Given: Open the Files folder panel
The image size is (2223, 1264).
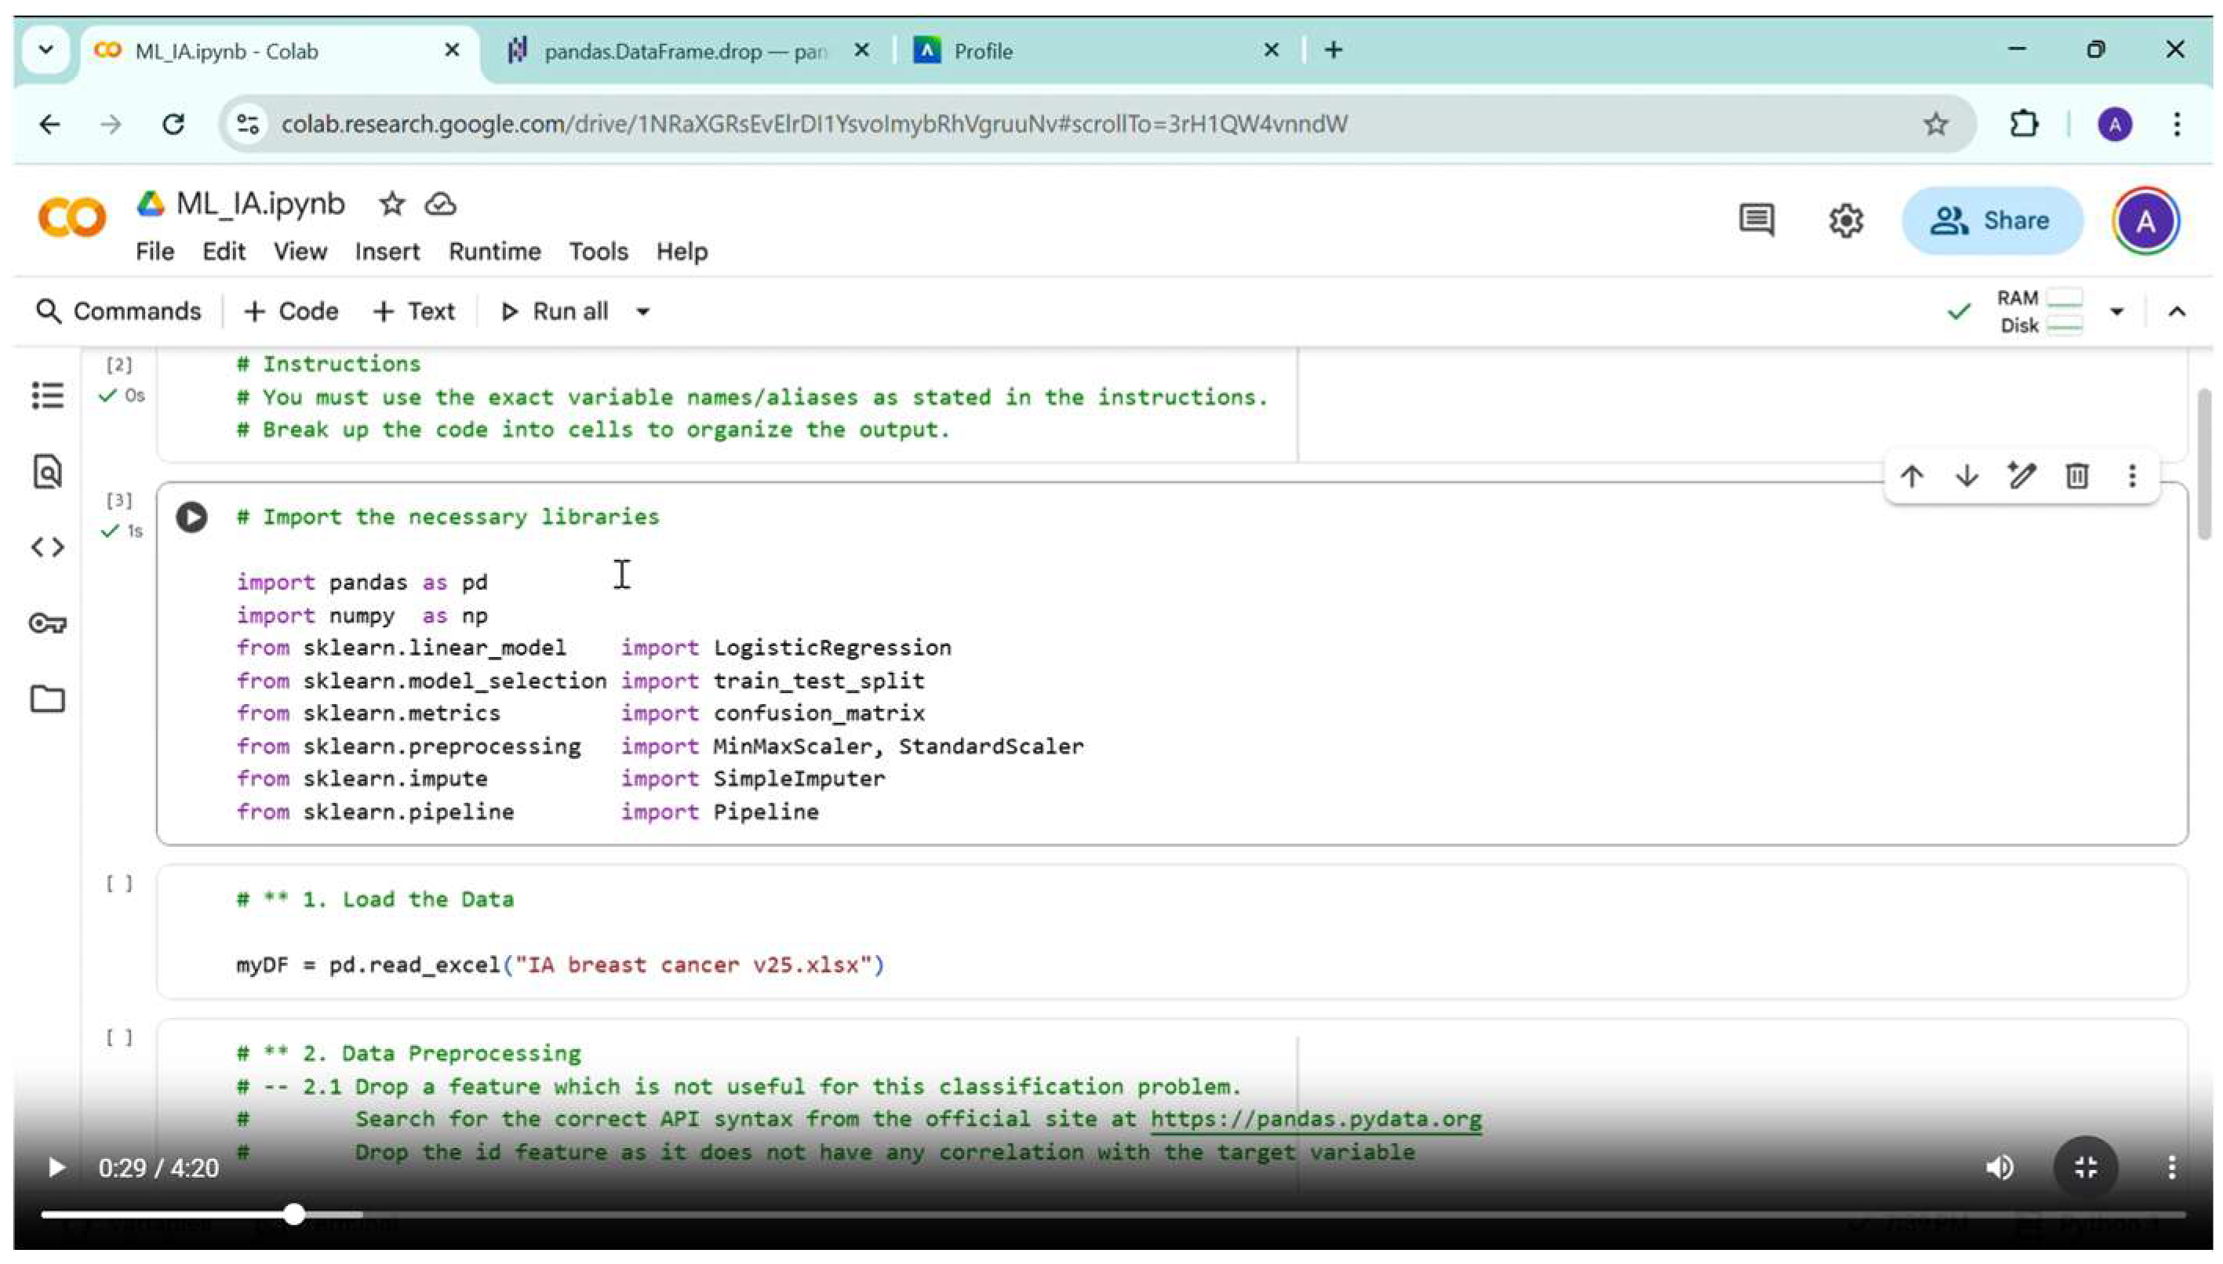Looking at the screenshot, I should click(47, 699).
